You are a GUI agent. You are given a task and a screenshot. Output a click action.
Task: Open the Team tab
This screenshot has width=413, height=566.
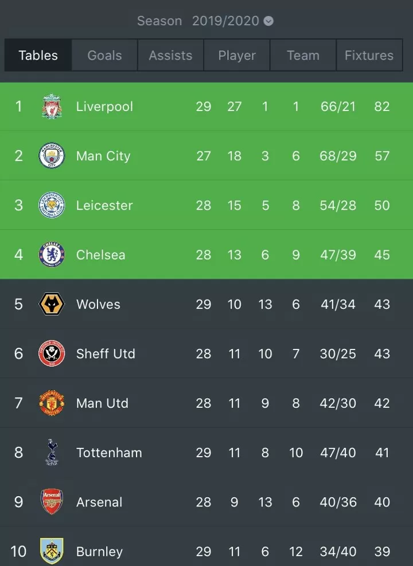click(303, 55)
